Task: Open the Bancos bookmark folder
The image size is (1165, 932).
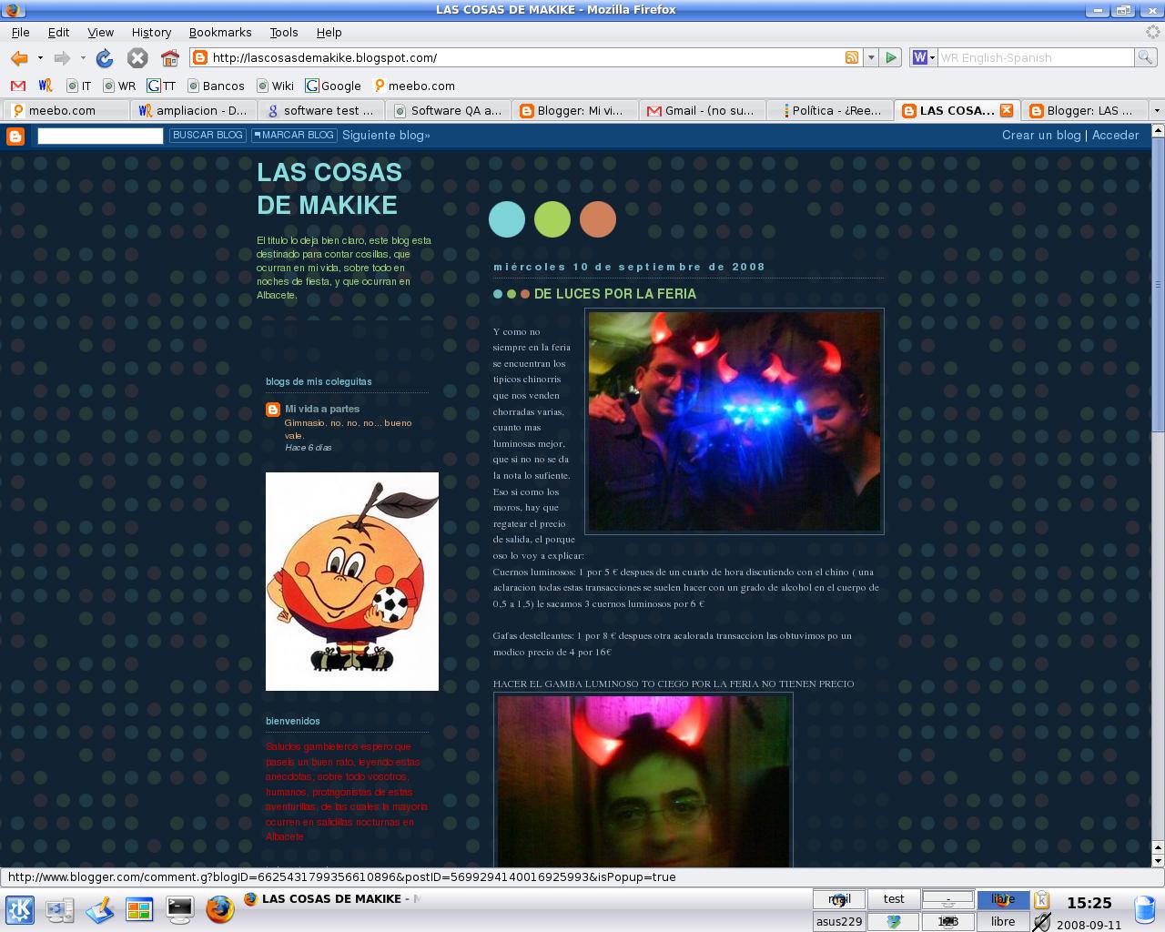Action: click(x=216, y=86)
